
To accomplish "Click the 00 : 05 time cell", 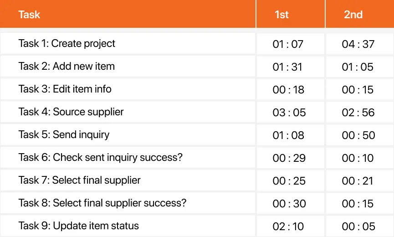I will [x=360, y=226].
